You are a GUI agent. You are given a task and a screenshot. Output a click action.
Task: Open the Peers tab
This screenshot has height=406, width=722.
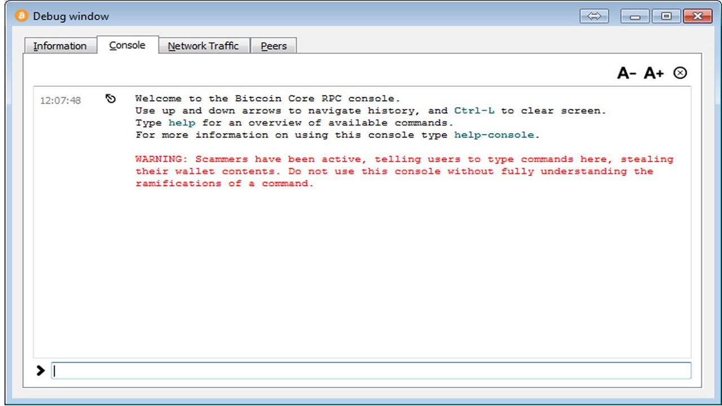tap(274, 46)
